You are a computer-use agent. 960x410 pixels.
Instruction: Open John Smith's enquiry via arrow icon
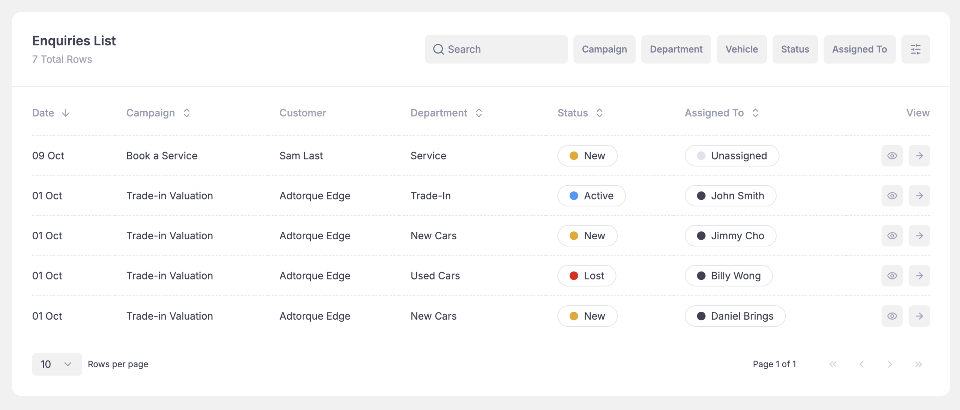pos(919,195)
